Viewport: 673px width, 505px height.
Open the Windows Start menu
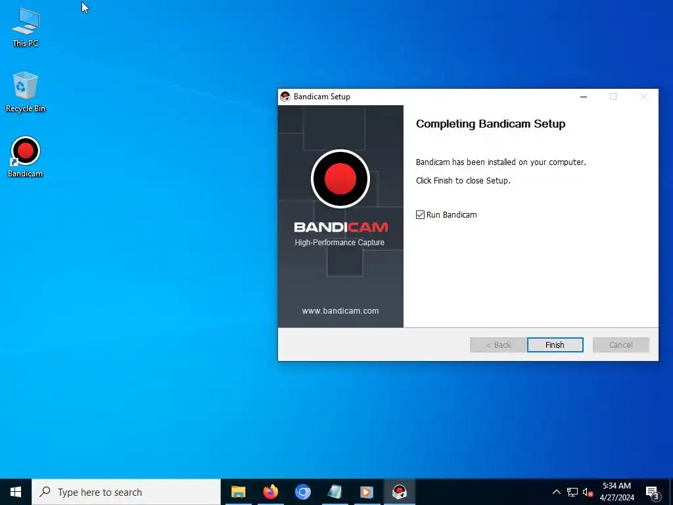coord(16,492)
